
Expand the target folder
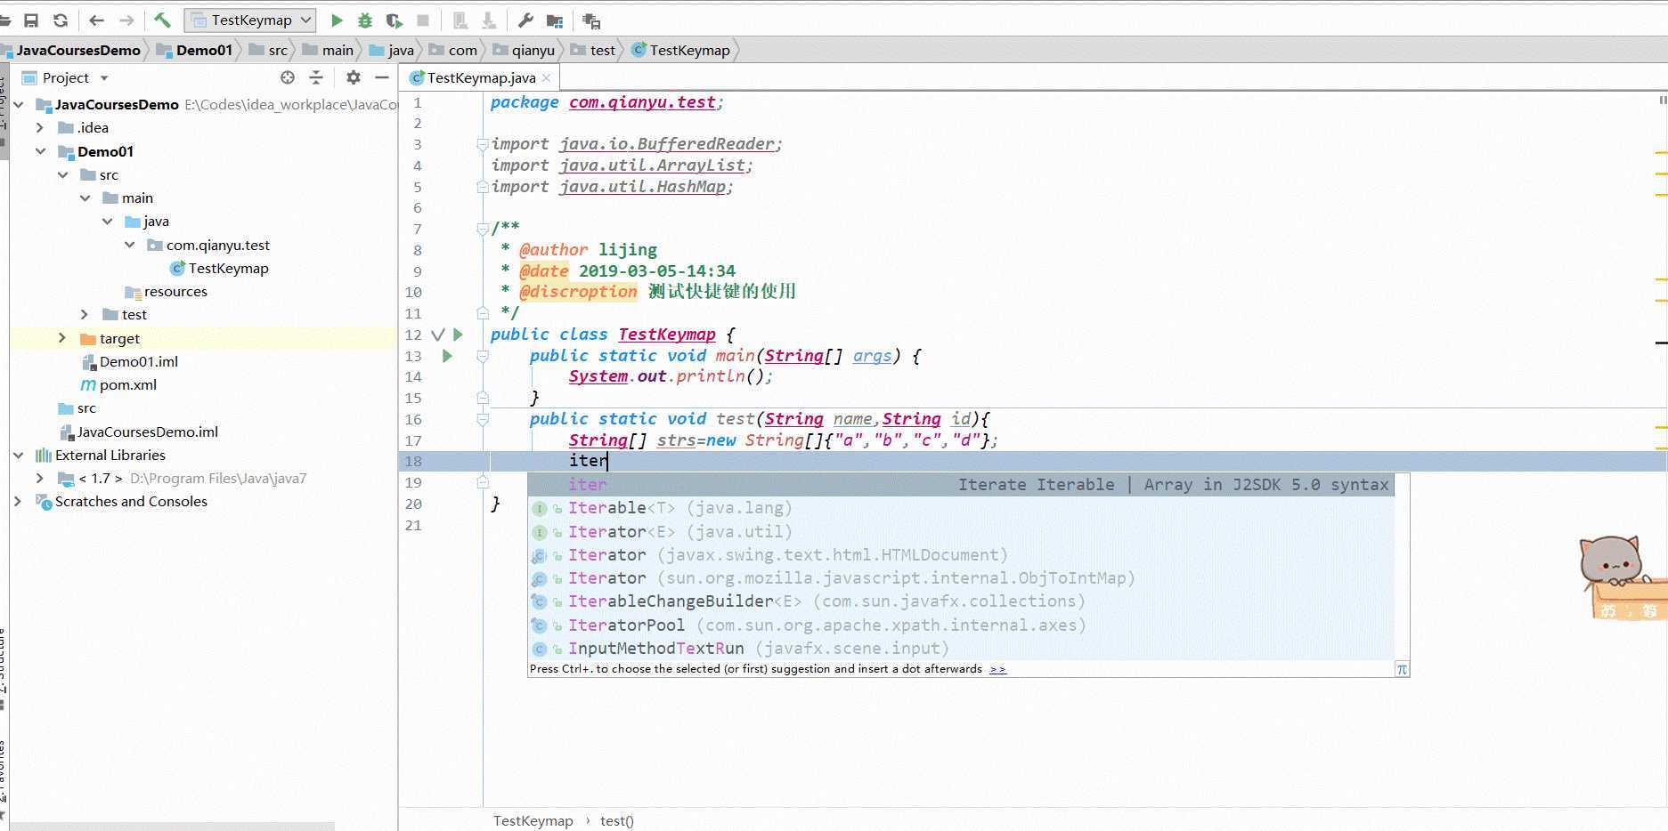pos(62,338)
